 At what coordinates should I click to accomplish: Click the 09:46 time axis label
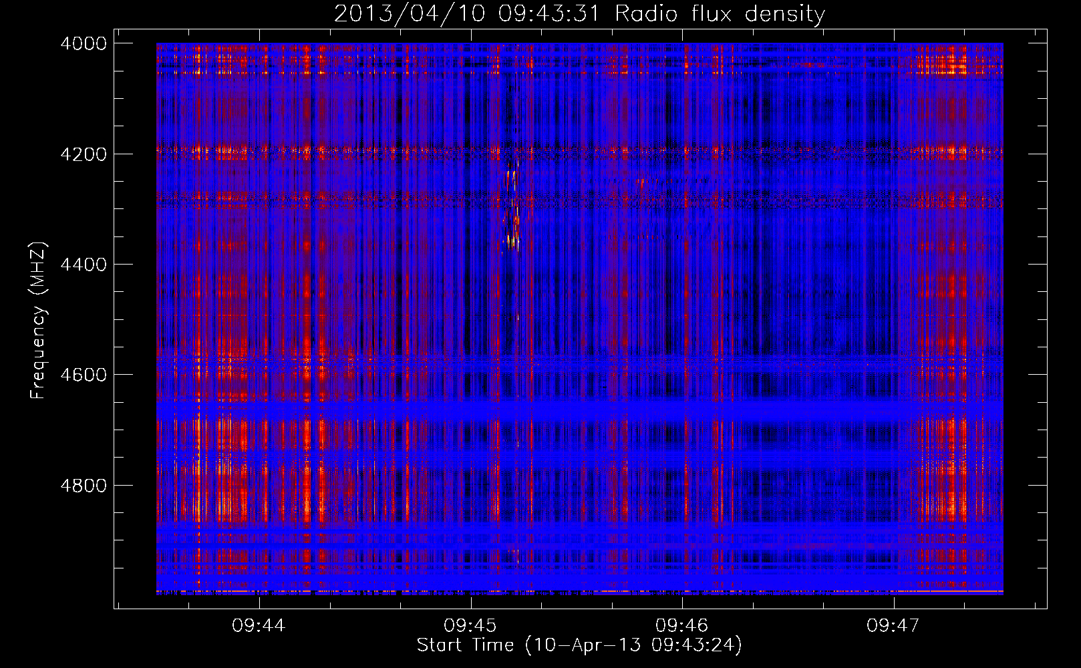681,625
